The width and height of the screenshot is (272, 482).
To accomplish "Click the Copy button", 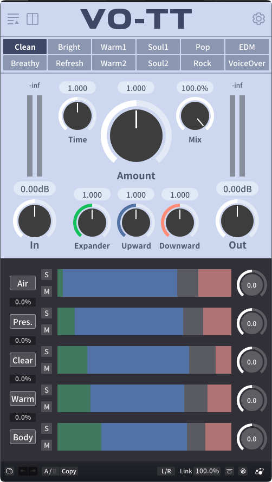I will pos(69,471).
